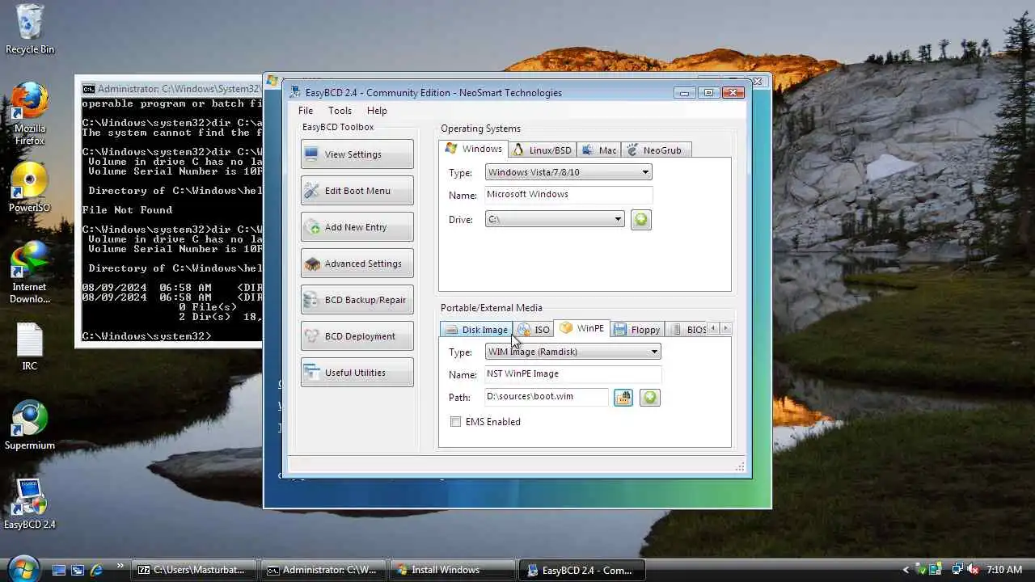1035x582 pixels.
Task: Show hidden tray icons arrow
Action: pos(906,570)
